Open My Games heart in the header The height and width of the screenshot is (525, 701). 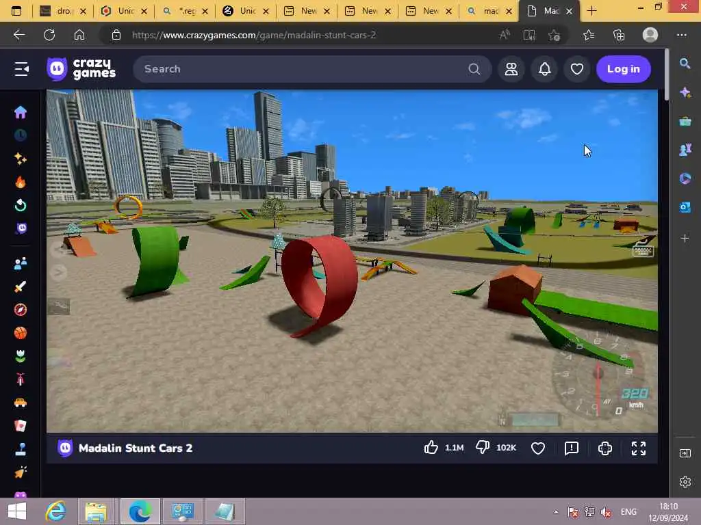576,69
